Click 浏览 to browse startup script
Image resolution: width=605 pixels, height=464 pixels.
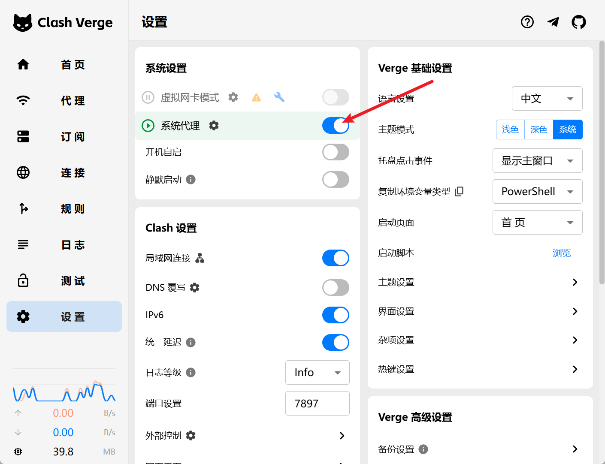tap(562, 253)
